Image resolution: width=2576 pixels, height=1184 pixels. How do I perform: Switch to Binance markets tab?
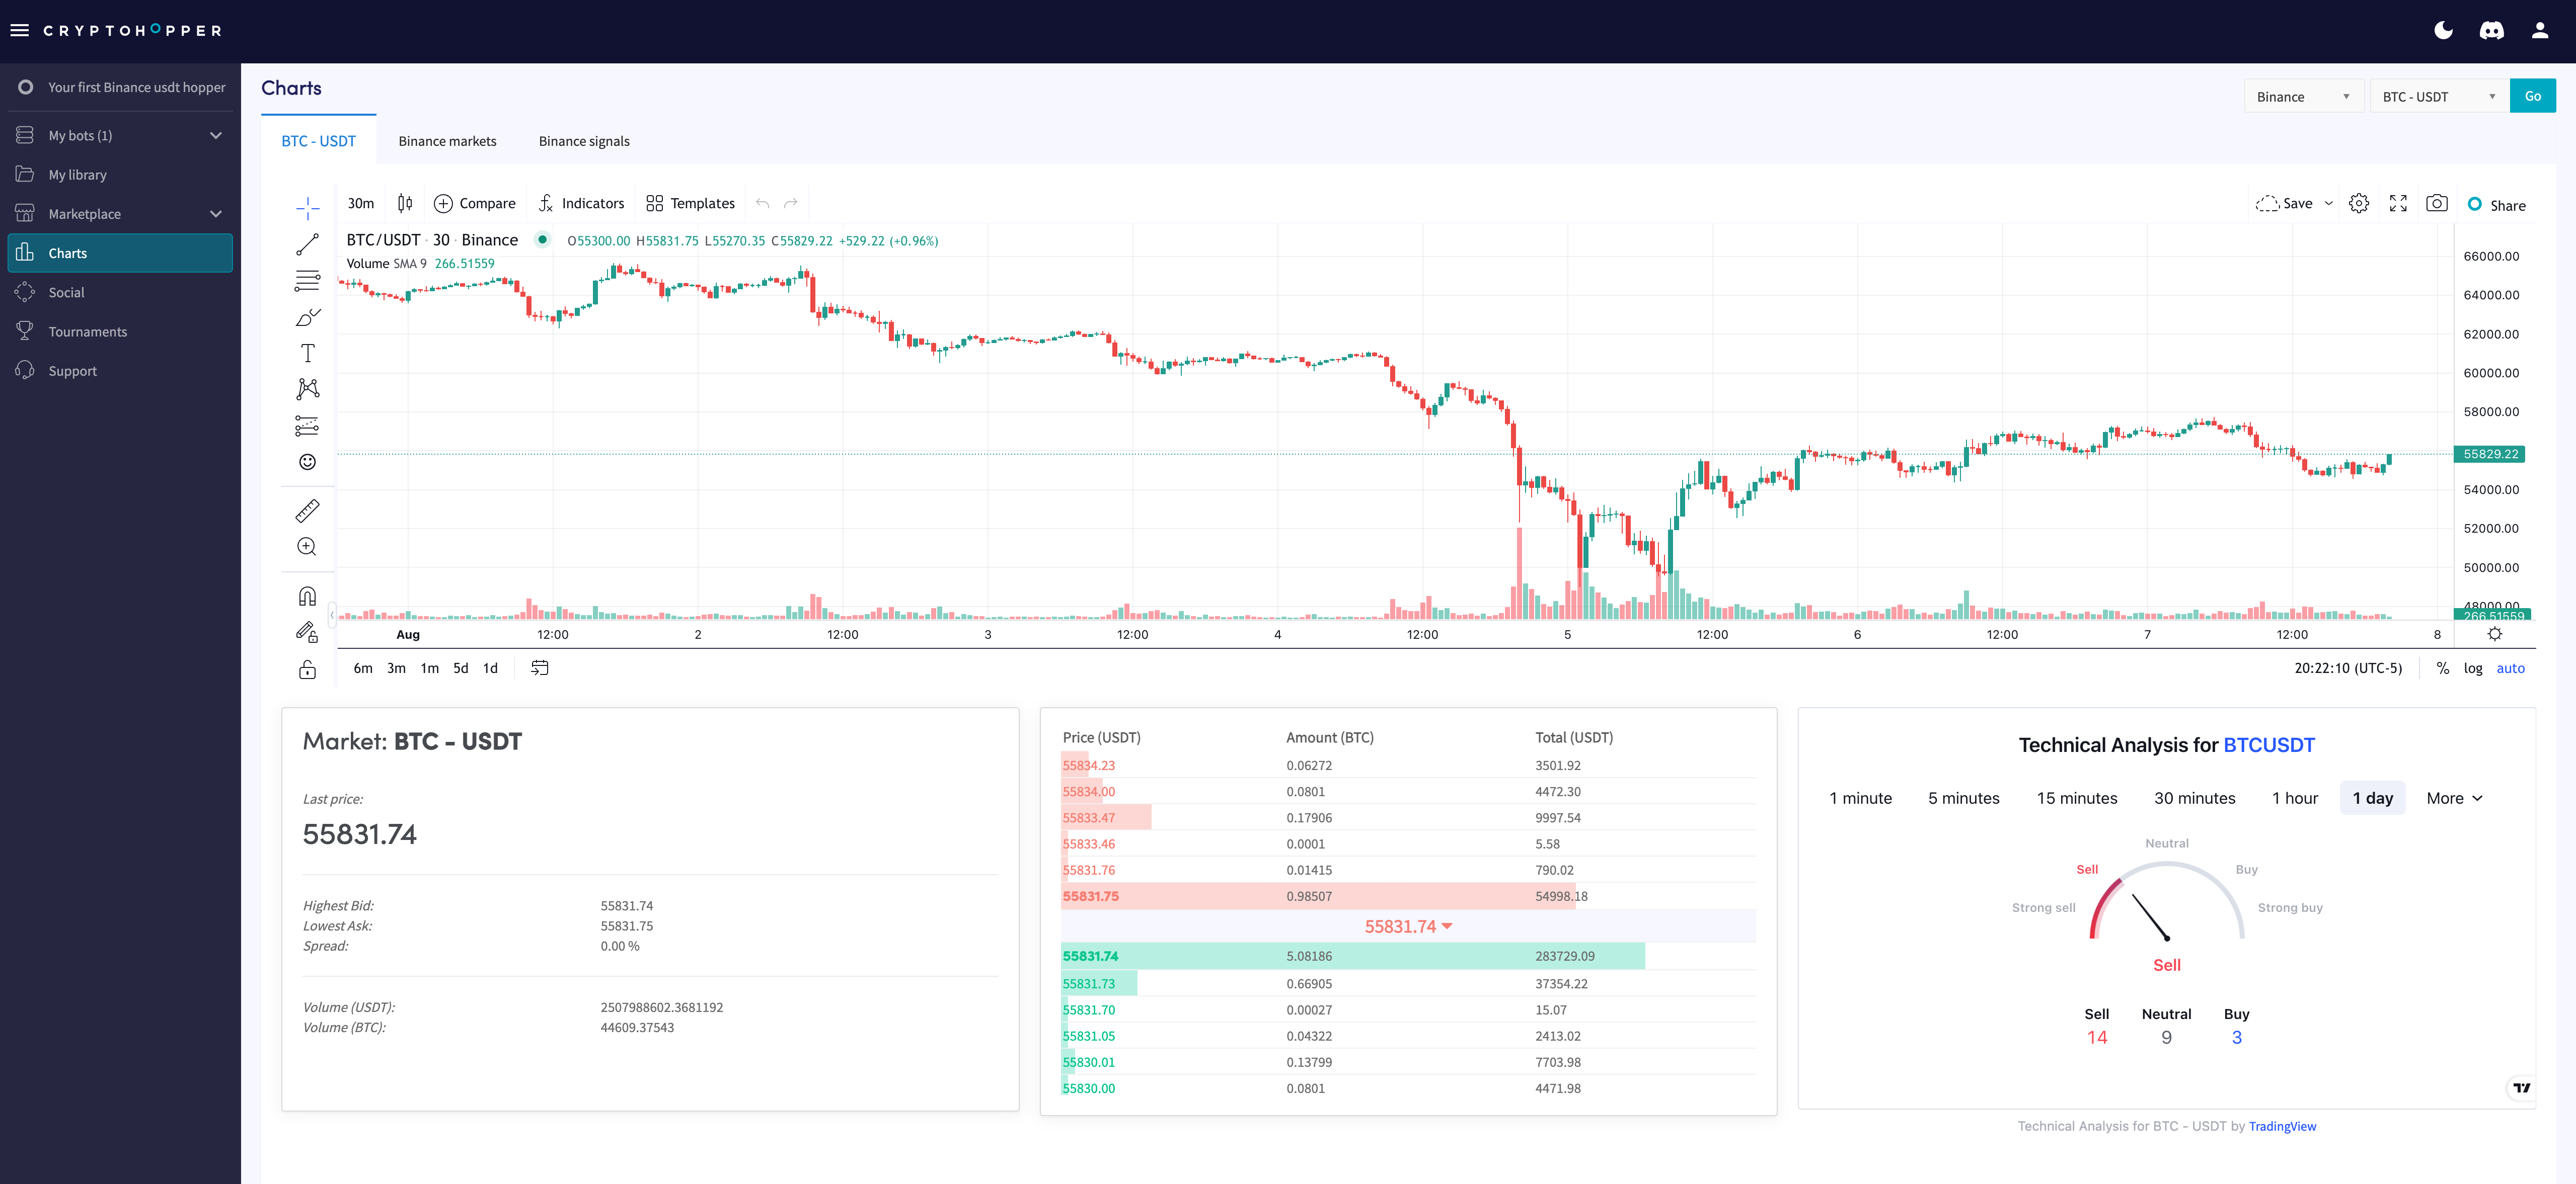point(447,141)
